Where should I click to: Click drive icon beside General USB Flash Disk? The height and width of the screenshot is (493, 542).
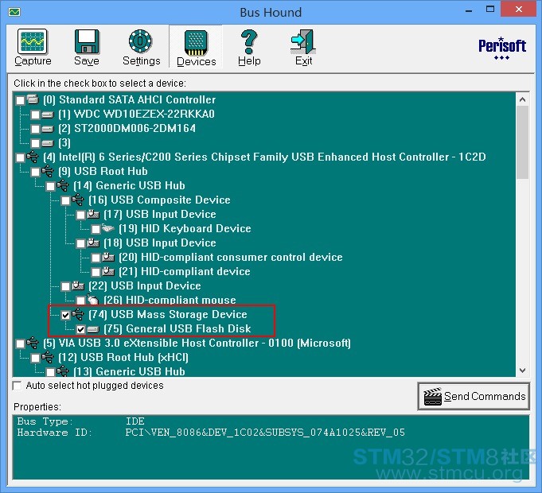click(93, 329)
